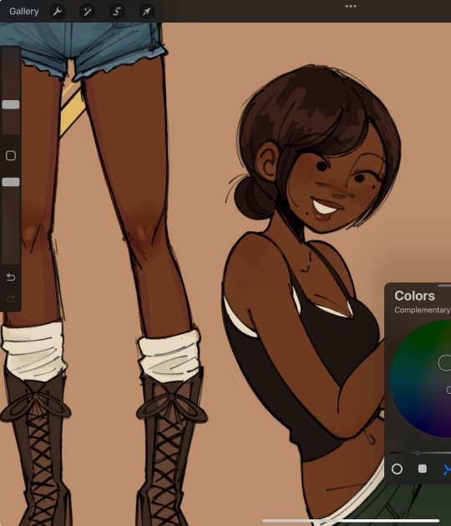Switch to the Classic square color tab

(x=423, y=468)
